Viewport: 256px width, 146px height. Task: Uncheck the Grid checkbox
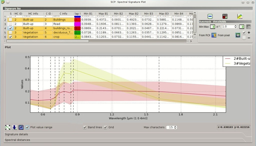click(105, 127)
